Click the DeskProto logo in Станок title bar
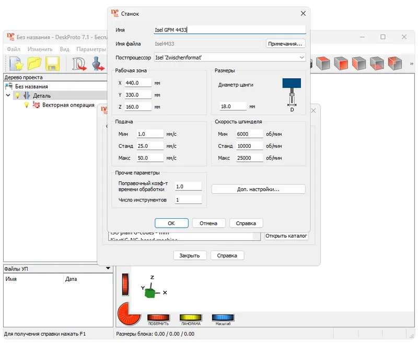Image resolution: width=418 pixels, height=343 pixels. coord(114,14)
